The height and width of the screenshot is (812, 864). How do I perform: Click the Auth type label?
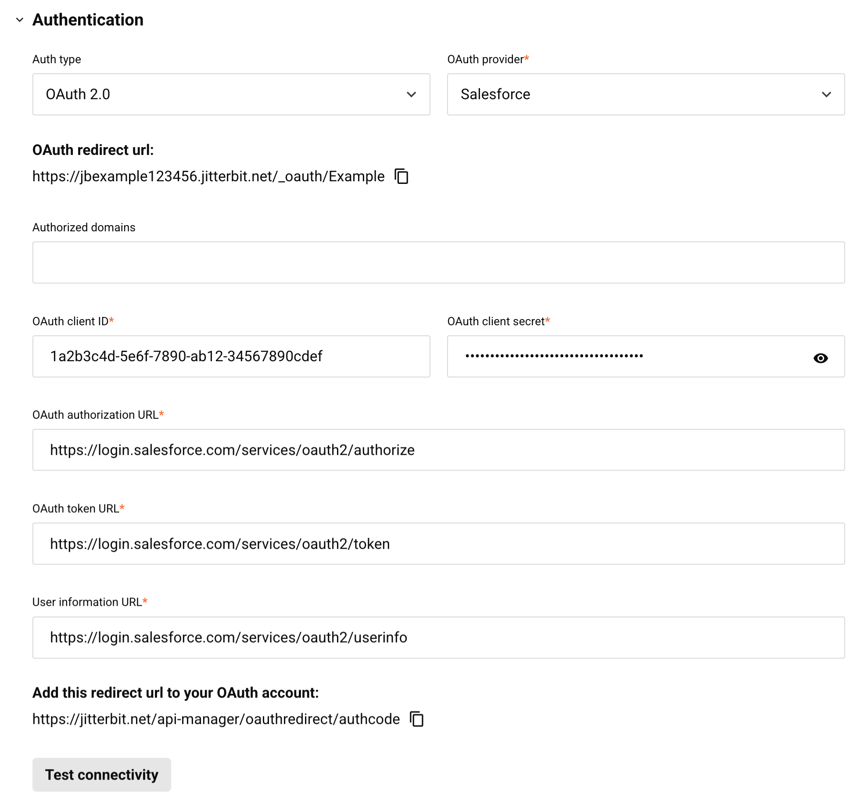coord(57,59)
